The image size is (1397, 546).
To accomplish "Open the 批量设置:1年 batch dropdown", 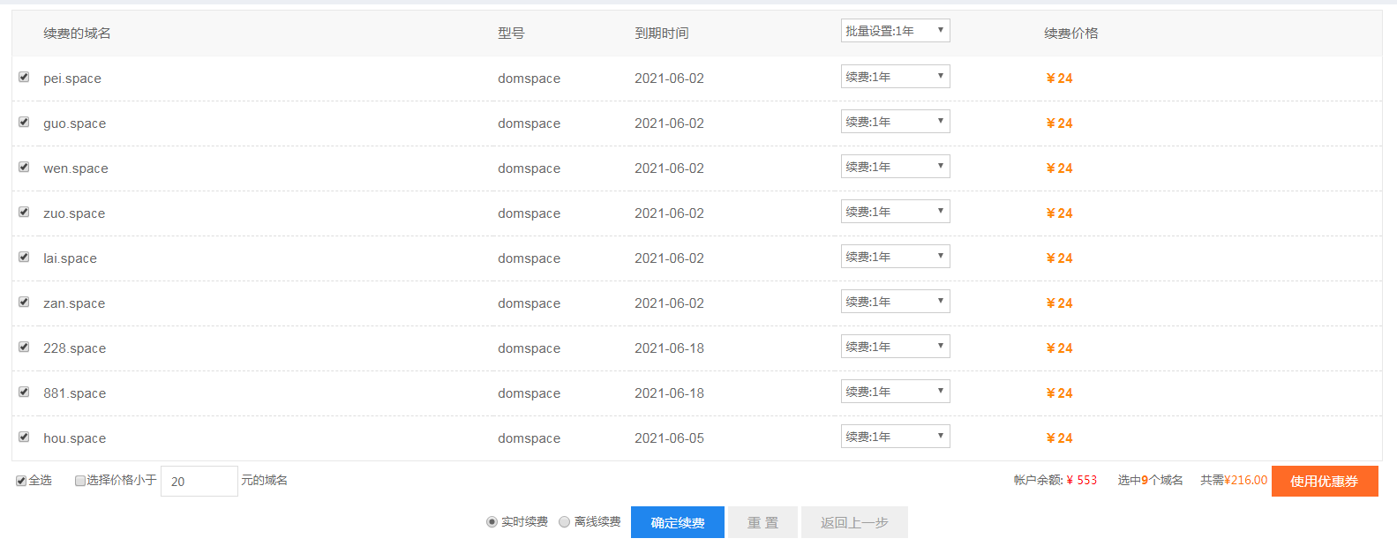I will click(x=895, y=31).
